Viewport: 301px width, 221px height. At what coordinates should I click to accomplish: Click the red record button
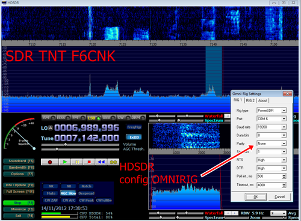point(50,162)
